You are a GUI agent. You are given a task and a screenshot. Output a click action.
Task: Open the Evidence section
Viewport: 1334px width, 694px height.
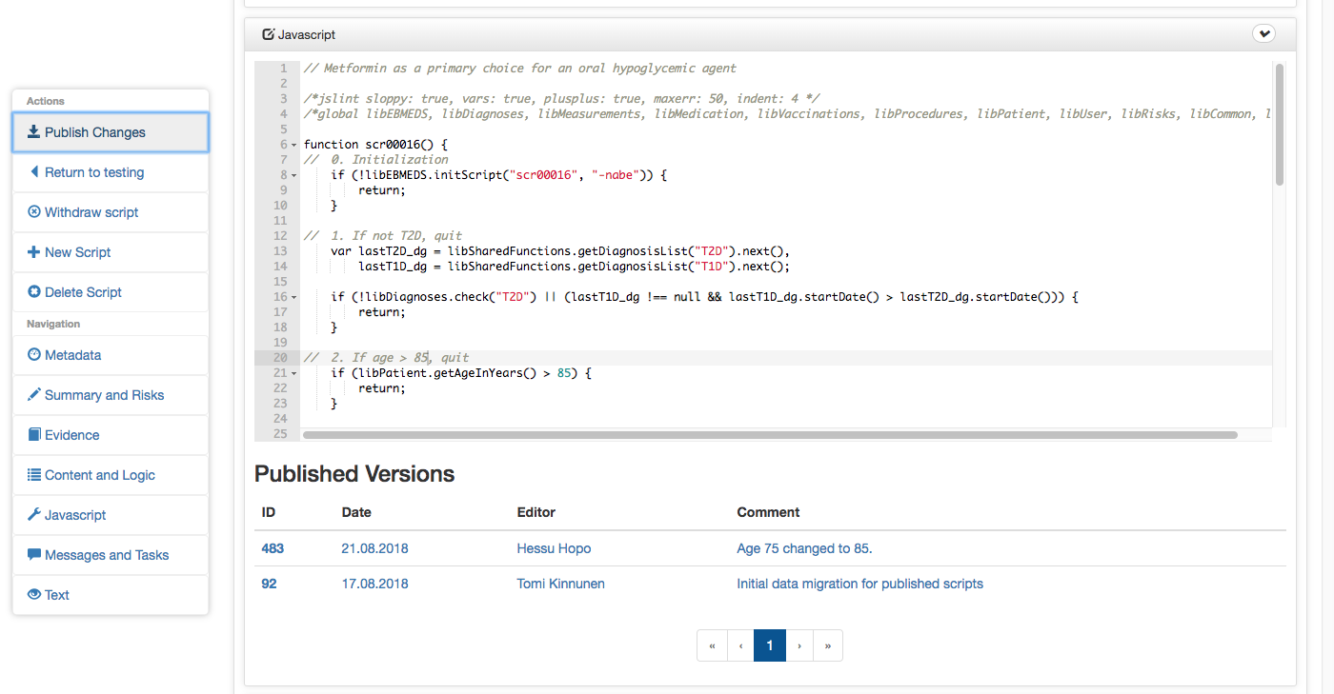click(x=111, y=435)
